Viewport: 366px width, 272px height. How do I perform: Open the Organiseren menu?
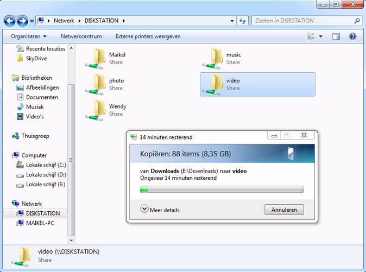pyautogui.click(x=29, y=36)
